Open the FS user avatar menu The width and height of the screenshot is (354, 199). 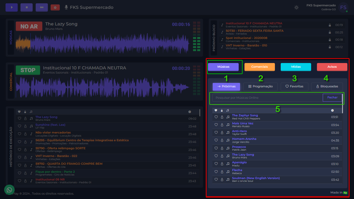tap(343, 7)
